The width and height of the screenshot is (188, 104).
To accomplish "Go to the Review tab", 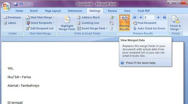I will [112, 11].
